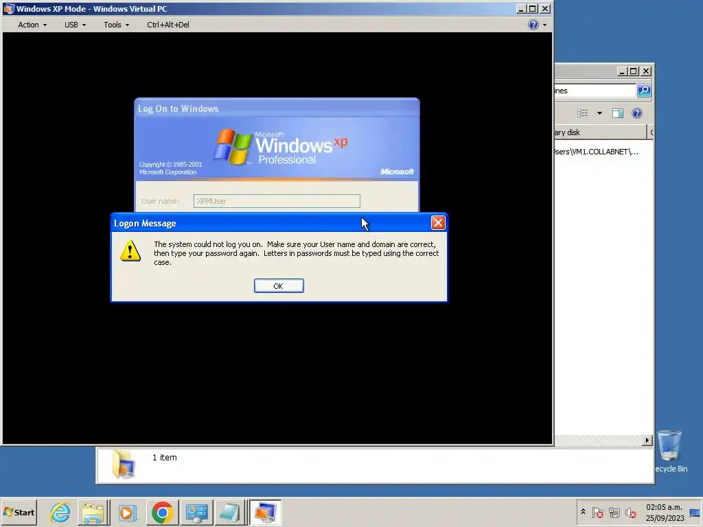Screen dimensions: 703x527
Task: Click the Show desktop icon beside the clock
Action: click(695, 513)
